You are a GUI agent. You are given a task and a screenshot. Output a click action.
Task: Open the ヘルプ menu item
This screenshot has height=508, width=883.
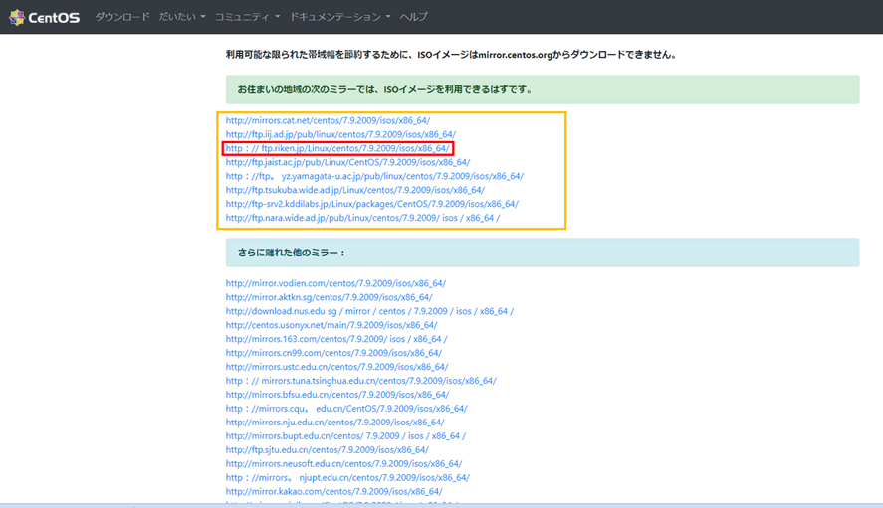413,17
